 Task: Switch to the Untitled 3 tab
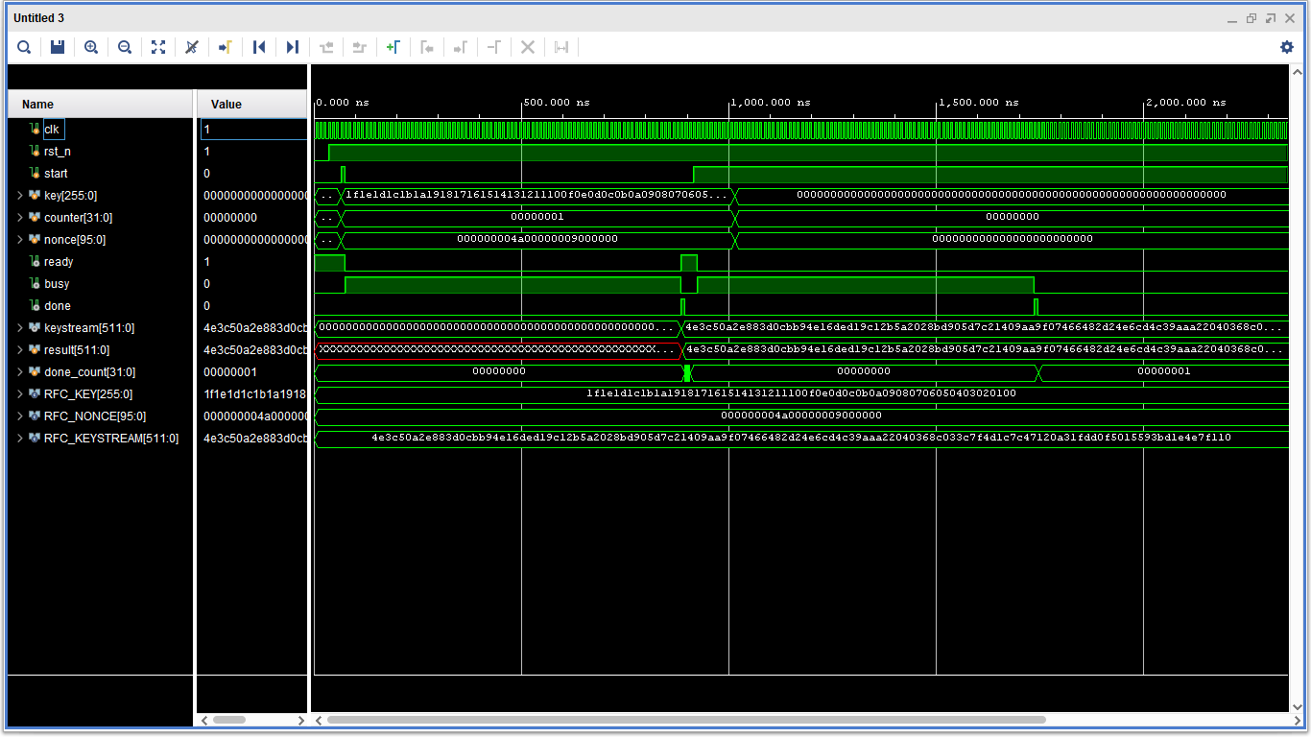pos(38,18)
